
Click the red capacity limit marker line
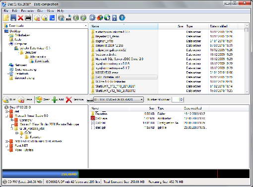217,174
